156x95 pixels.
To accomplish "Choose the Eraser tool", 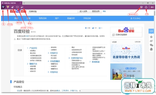I will (x=13, y=7).
